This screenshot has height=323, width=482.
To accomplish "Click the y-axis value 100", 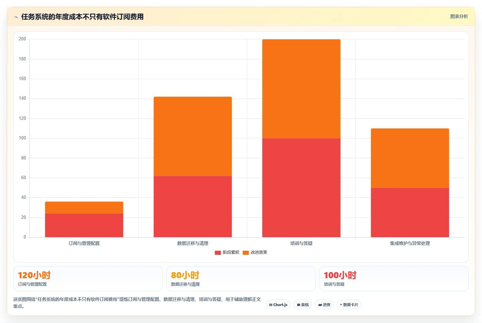I will (22, 138).
